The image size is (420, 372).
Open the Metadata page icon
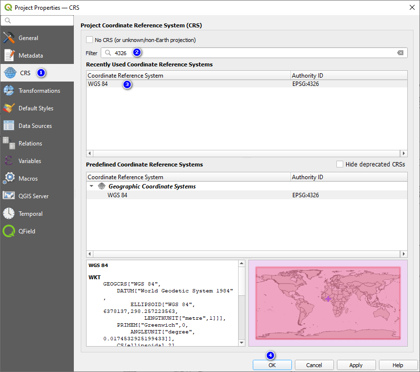coord(9,55)
